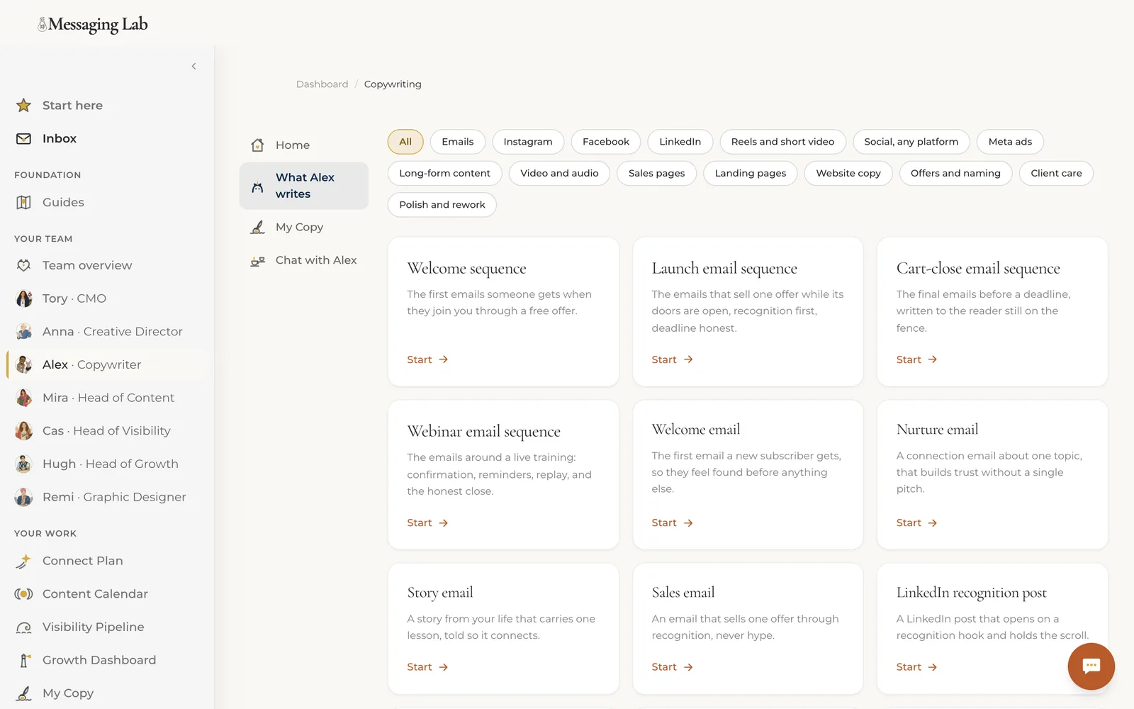Filter by Reels and short video
This screenshot has width=1134, height=709.
click(782, 142)
